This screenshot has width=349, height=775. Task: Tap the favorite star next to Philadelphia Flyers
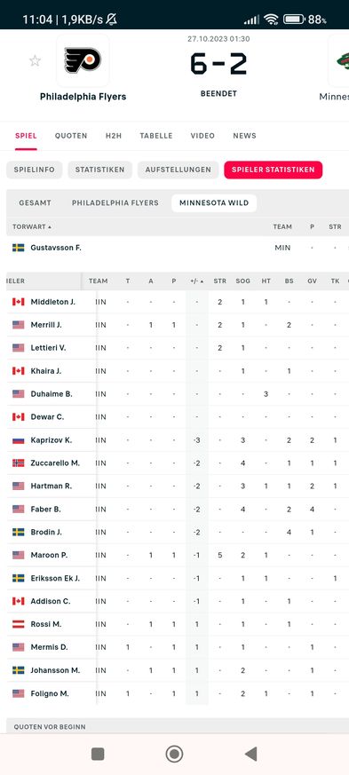pyautogui.click(x=35, y=60)
